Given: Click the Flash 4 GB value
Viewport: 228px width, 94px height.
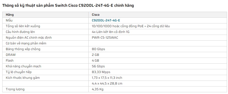Looking at the screenshot, I should pyautogui.click(x=95, y=61).
